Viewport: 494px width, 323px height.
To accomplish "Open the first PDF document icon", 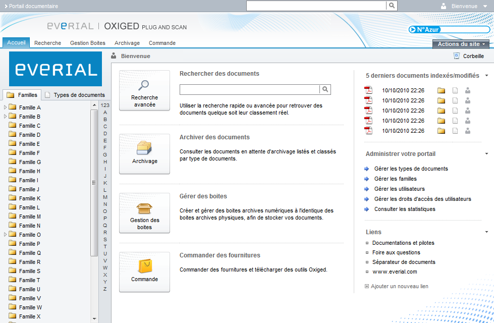I will (368, 90).
